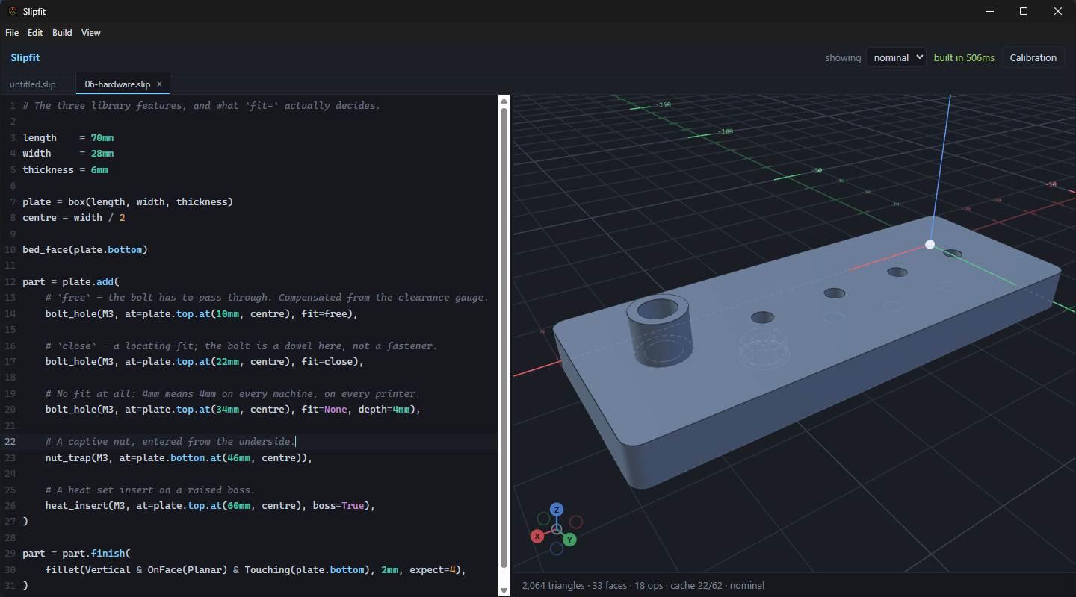Click the scrollbar down arrow
1076x597 pixels.
[504, 590]
